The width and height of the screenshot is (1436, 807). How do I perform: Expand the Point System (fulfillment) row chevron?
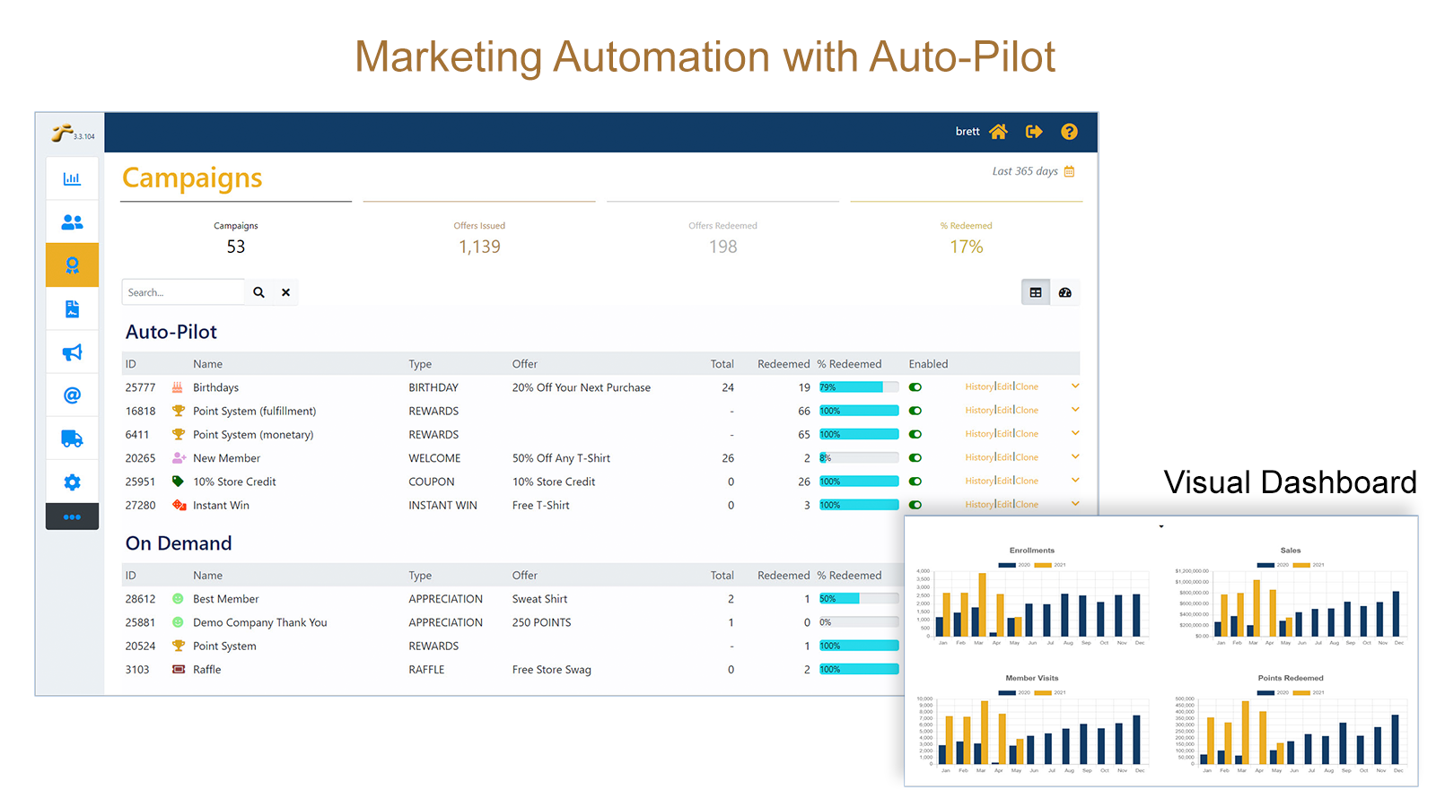1075,410
